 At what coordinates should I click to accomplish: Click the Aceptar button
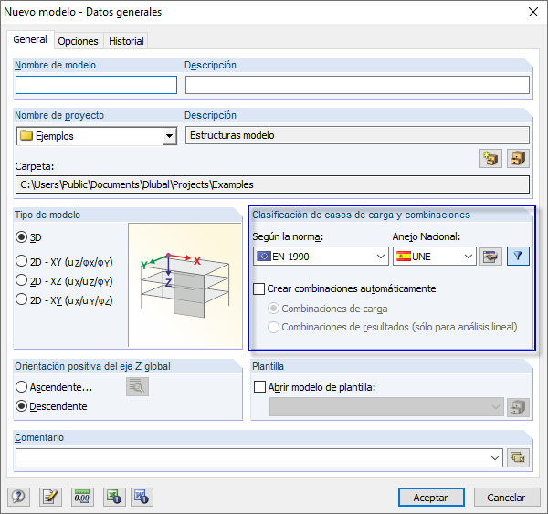(431, 498)
